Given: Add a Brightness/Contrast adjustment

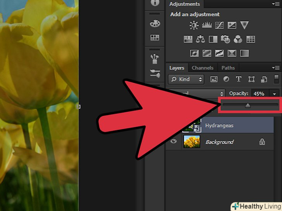Looking at the screenshot, I should 194,25.
